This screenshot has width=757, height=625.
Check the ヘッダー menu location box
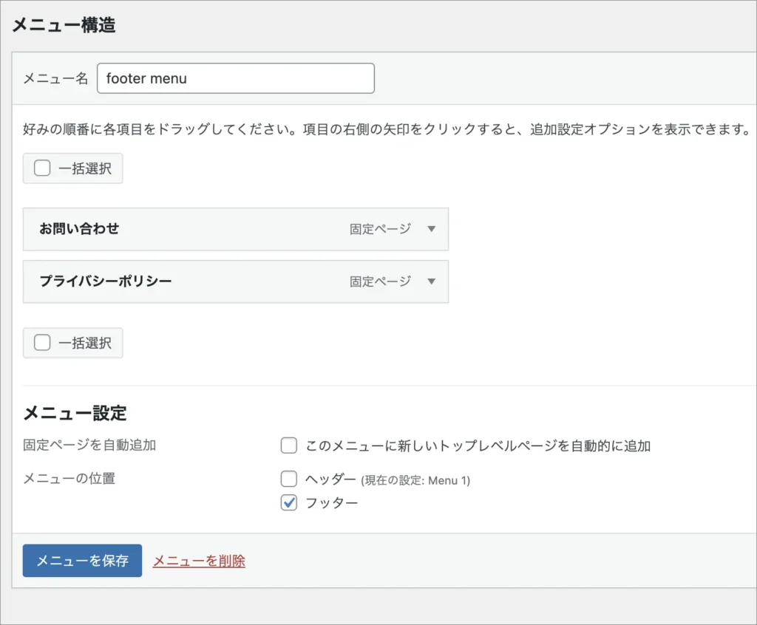(289, 479)
